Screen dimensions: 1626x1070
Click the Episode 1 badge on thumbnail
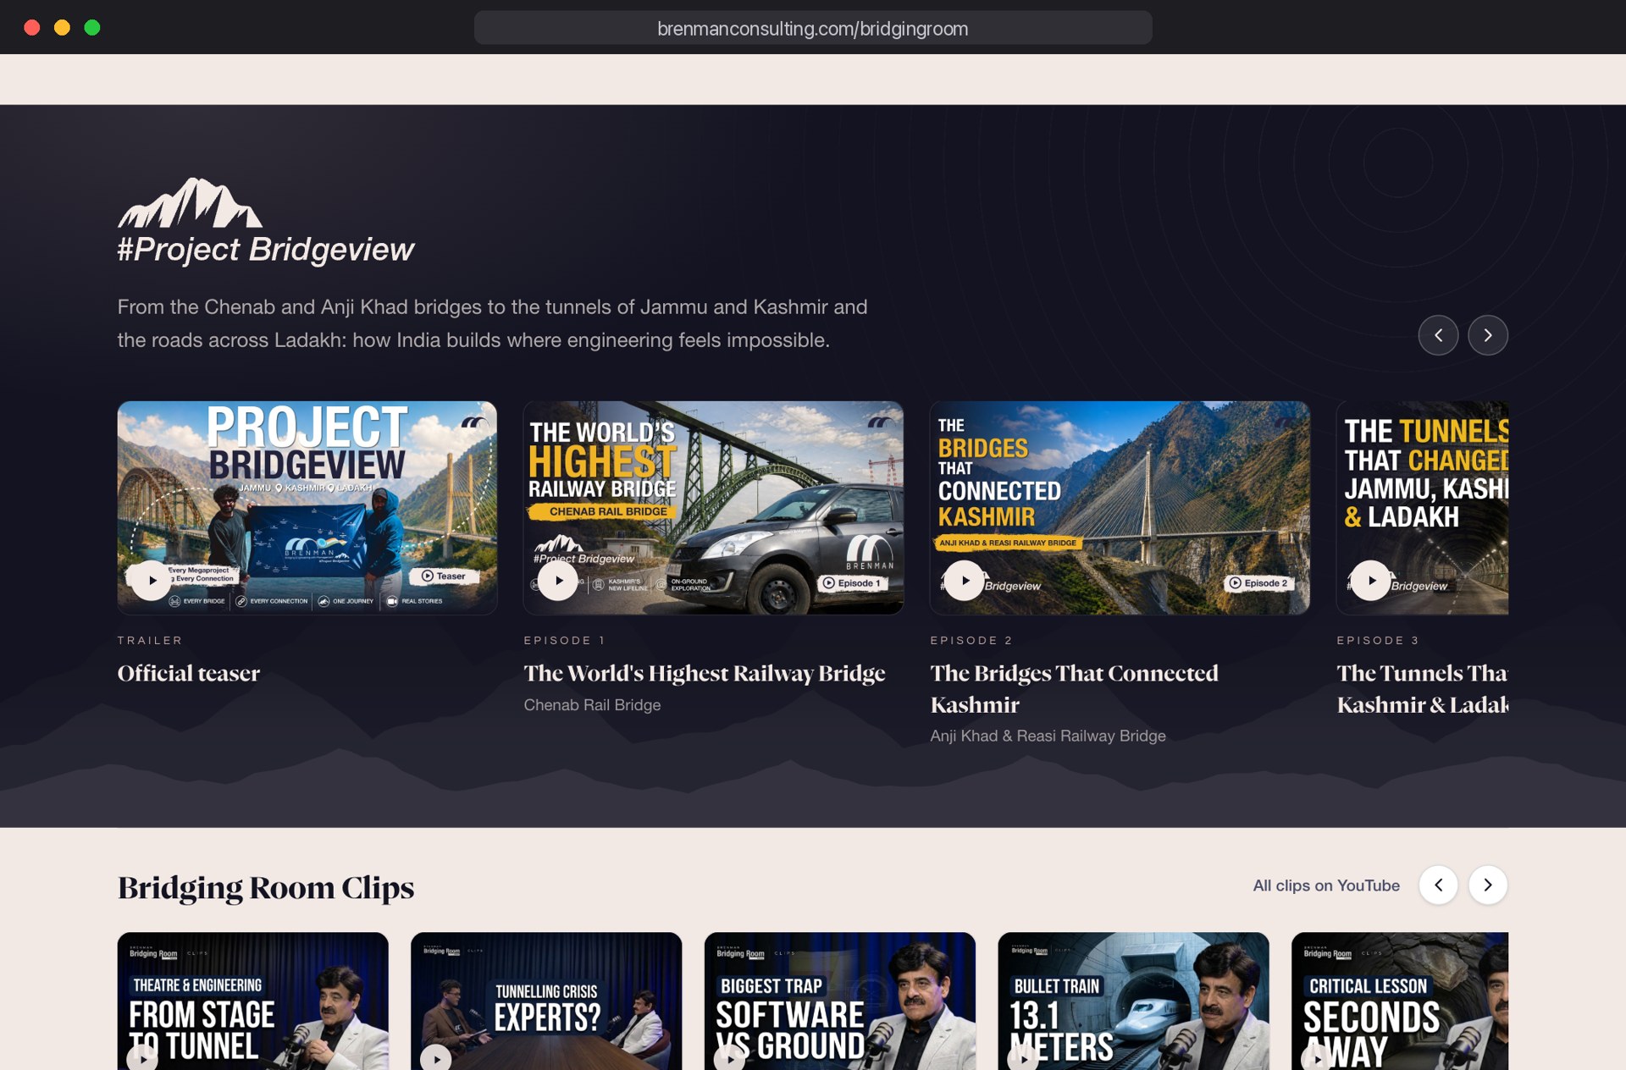tap(852, 583)
